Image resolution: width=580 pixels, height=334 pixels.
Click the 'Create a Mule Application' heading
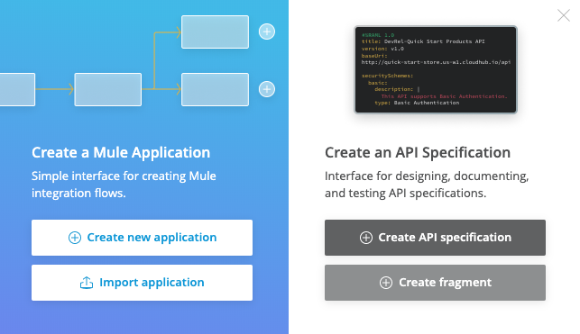point(121,152)
